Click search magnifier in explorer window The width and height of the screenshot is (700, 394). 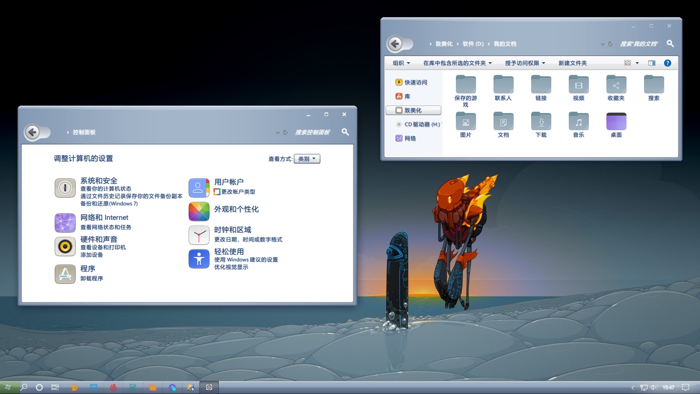tap(670, 43)
